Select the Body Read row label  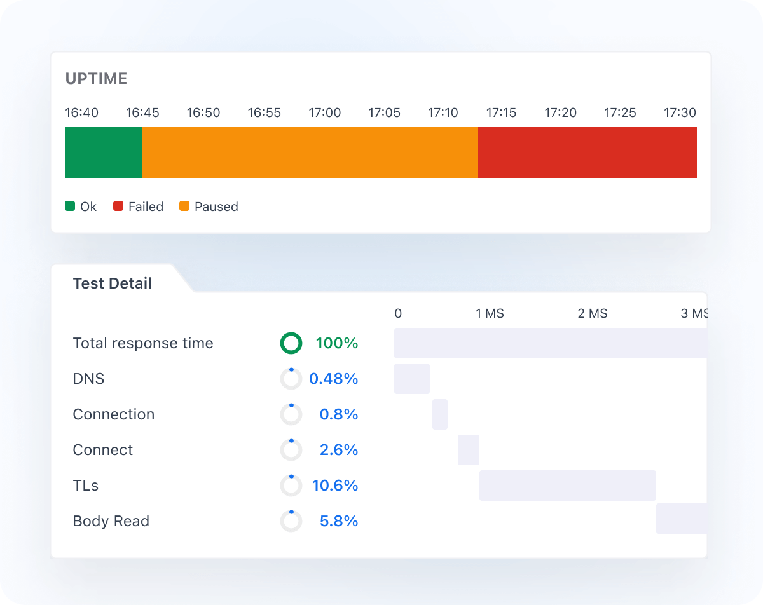[111, 521]
